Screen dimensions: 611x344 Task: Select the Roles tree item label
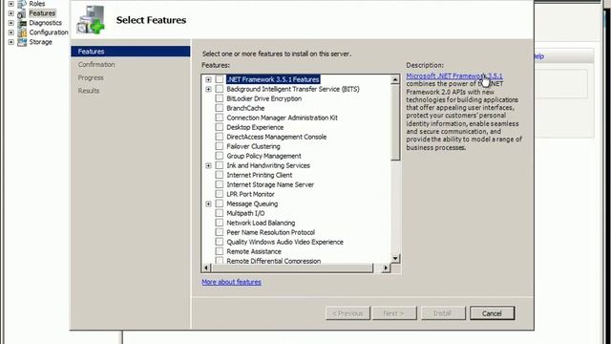click(37, 4)
